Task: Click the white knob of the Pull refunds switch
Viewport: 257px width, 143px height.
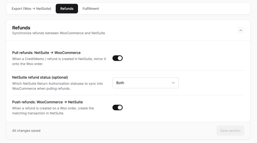Action: pyautogui.click(x=120, y=58)
